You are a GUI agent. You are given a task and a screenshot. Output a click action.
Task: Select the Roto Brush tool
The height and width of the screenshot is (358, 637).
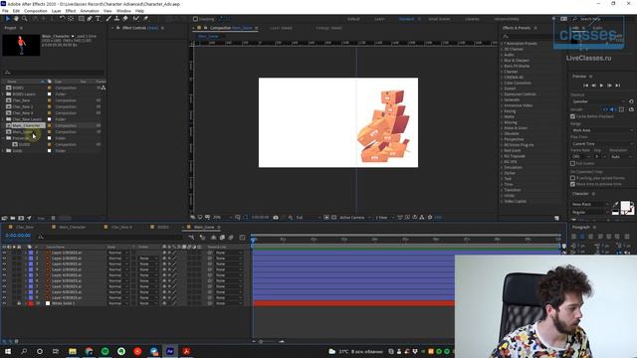click(136, 19)
